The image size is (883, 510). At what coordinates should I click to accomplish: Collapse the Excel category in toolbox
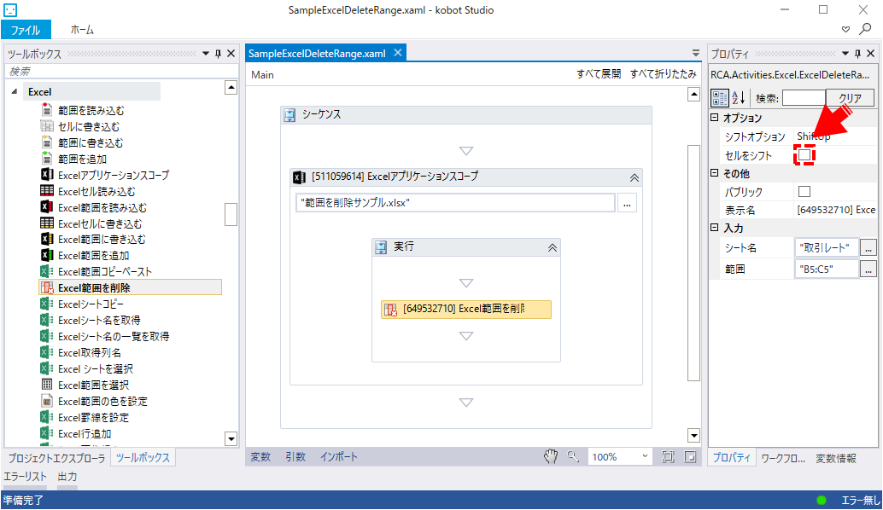15,91
